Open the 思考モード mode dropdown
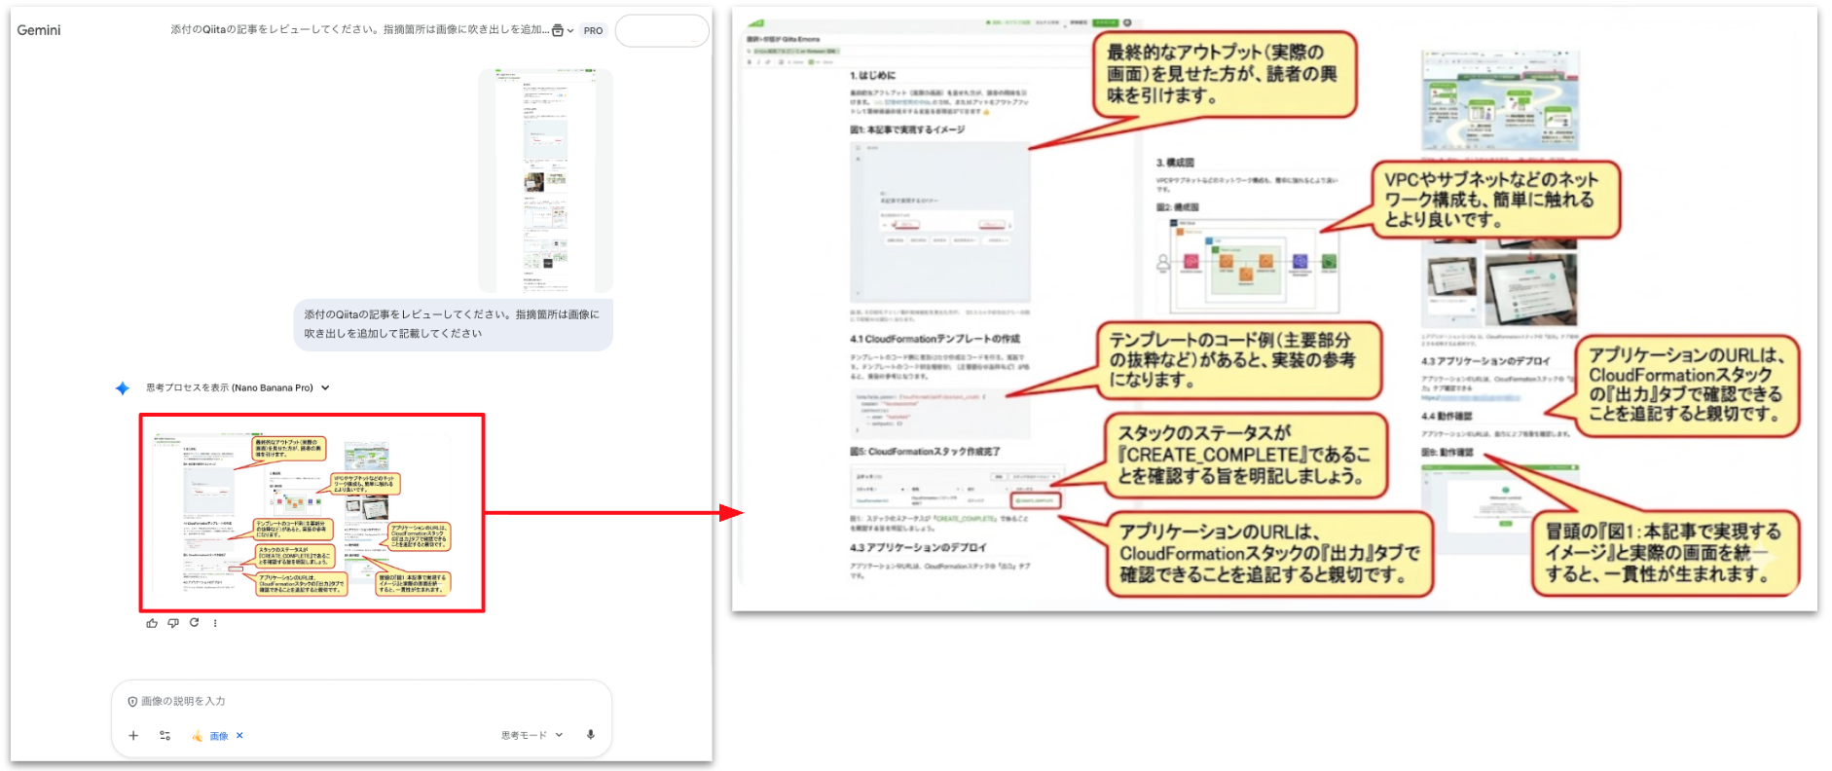This screenshot has width=1832, height=771. 531,735
